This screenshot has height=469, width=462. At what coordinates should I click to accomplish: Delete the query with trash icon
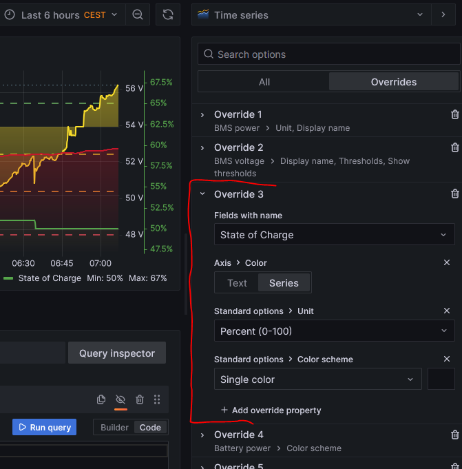(x=140, y=399)
